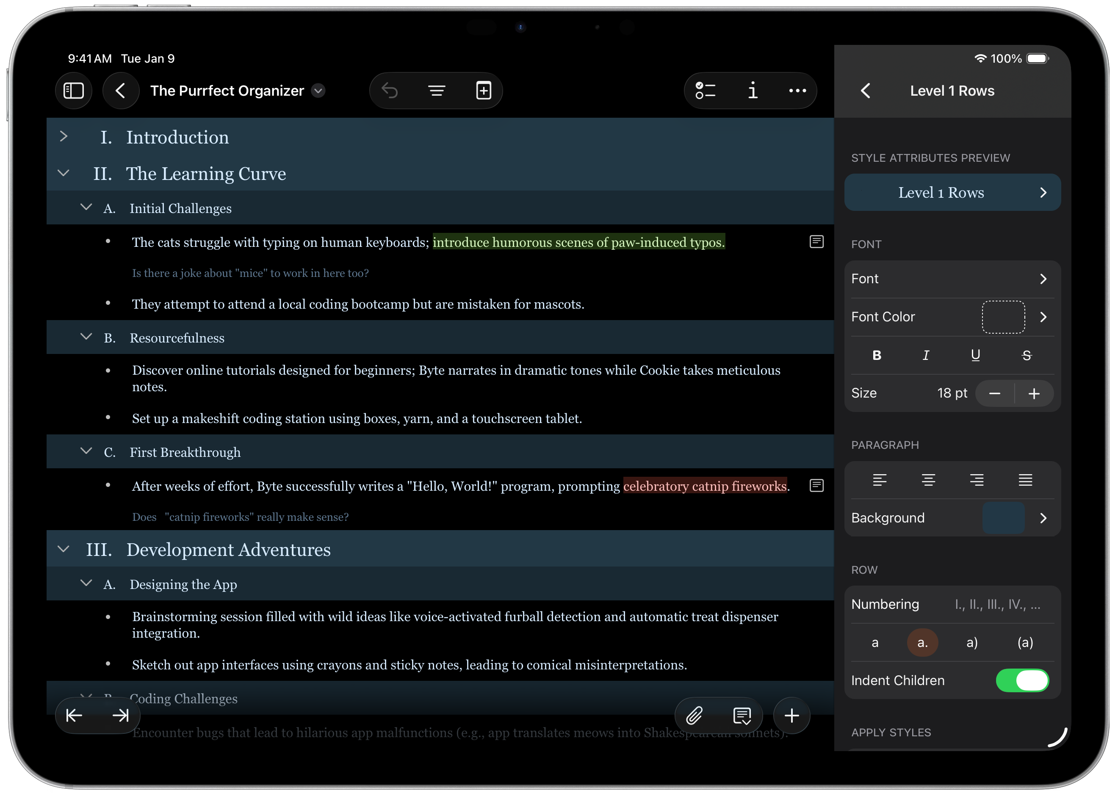Increase font size with plus stepper
1118x796 pixels.
point(1034,394)
